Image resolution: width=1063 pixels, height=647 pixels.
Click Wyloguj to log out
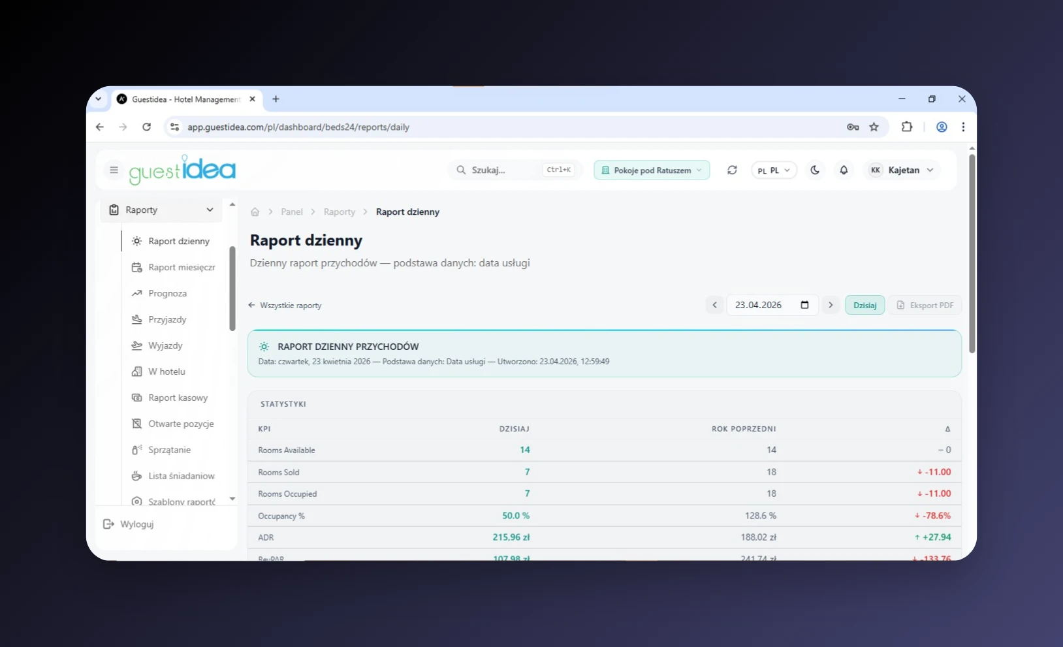[x=129, y=524]
